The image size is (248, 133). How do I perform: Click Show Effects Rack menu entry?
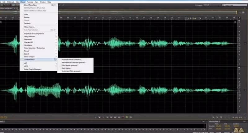31,5
